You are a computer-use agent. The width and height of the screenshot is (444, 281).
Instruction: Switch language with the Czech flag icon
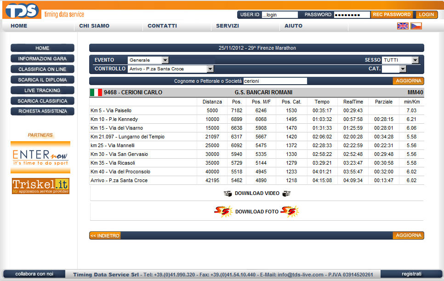pyautogui.click(x=416, y=26)
